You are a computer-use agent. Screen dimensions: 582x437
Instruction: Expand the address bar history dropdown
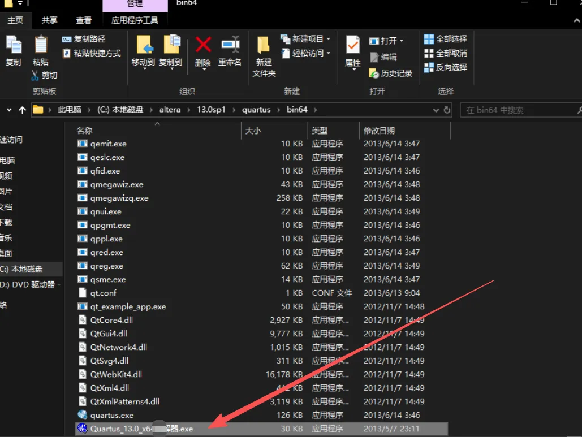point(436,110)
